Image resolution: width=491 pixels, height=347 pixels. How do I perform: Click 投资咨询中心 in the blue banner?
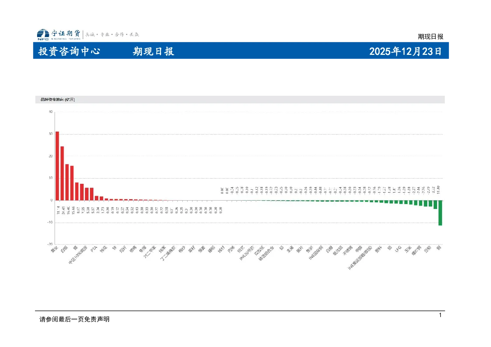click(x=69, y=51)
